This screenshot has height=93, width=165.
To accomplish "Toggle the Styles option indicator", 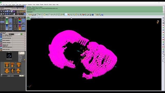I will click(24, 60).
